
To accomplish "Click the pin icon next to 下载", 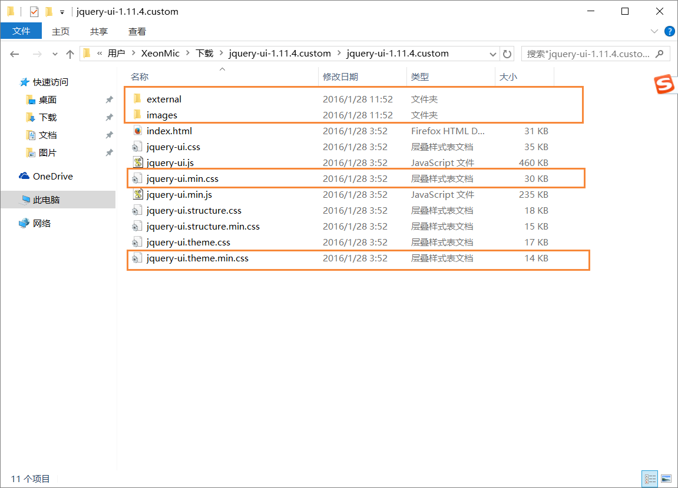I will coord(110,118).
